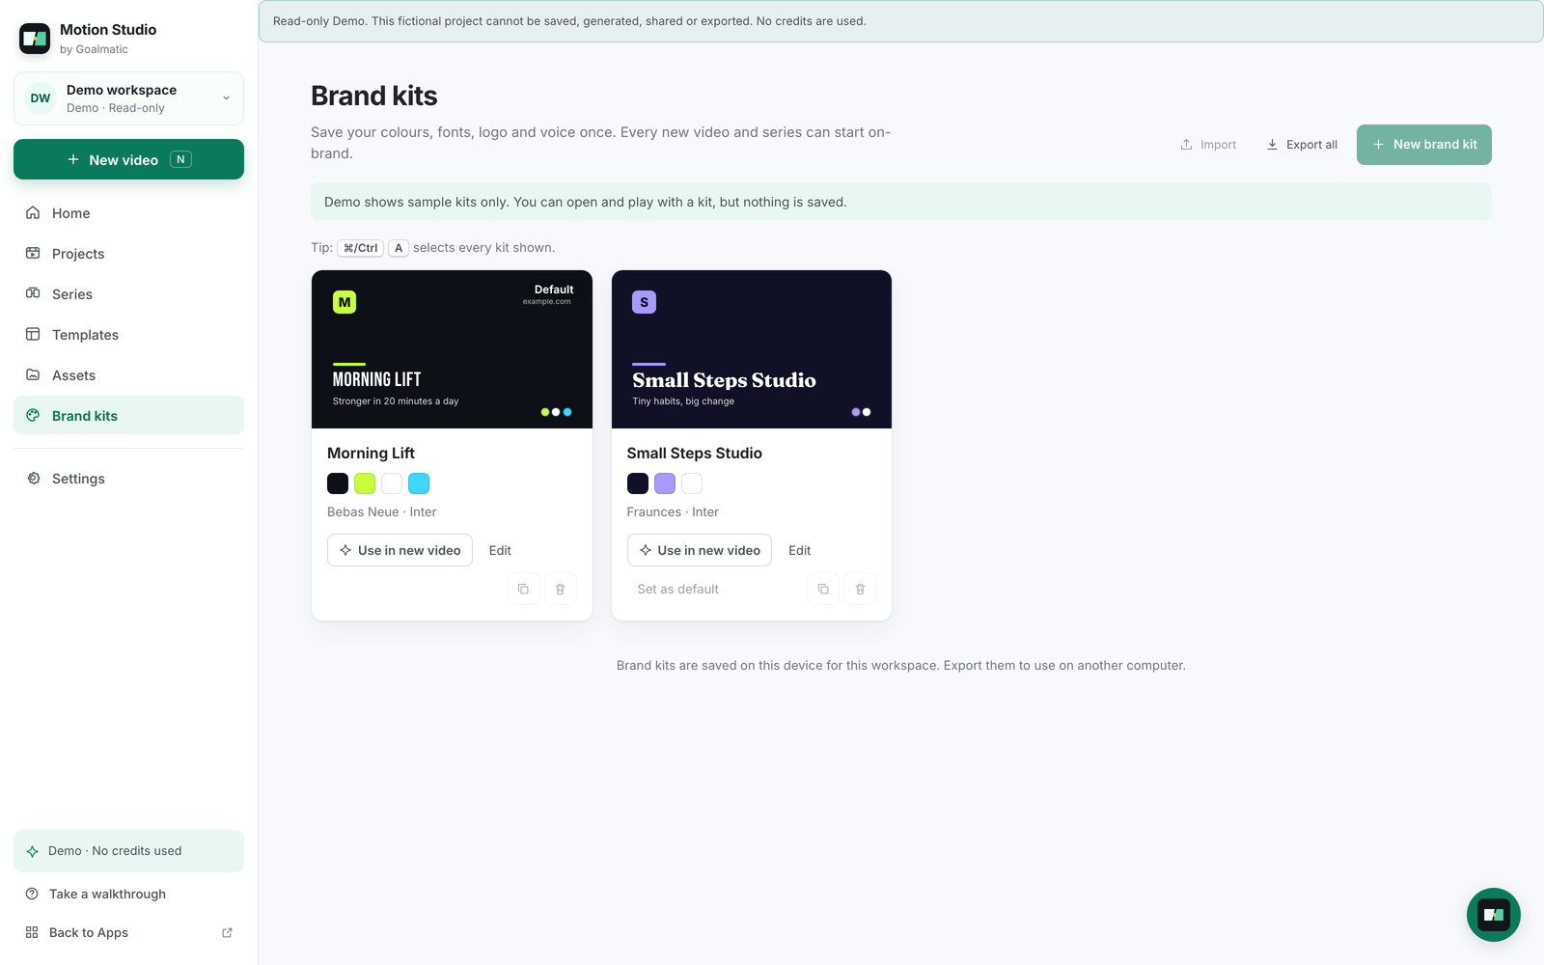Create a New brand kit

1424,145
